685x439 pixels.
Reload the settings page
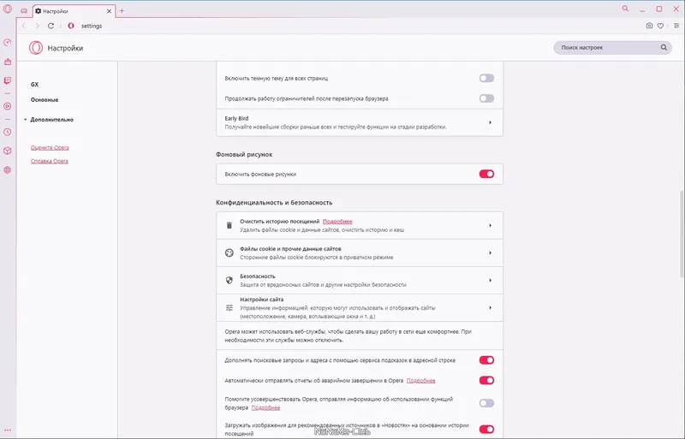(51, 26)
